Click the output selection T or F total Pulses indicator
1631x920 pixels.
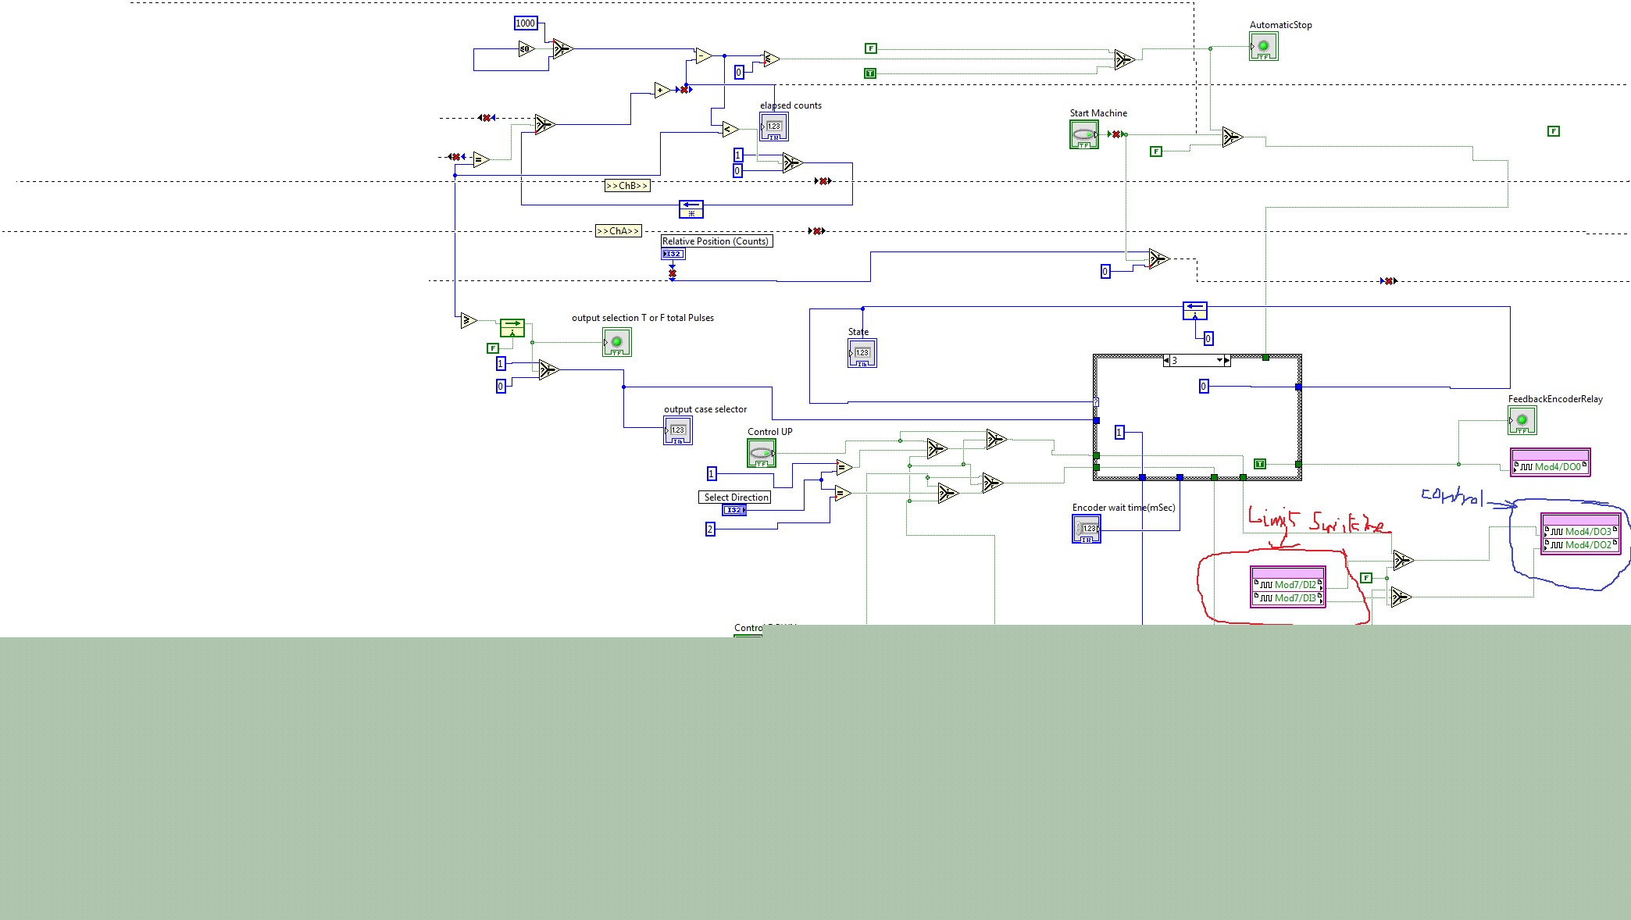coord(616,342)
